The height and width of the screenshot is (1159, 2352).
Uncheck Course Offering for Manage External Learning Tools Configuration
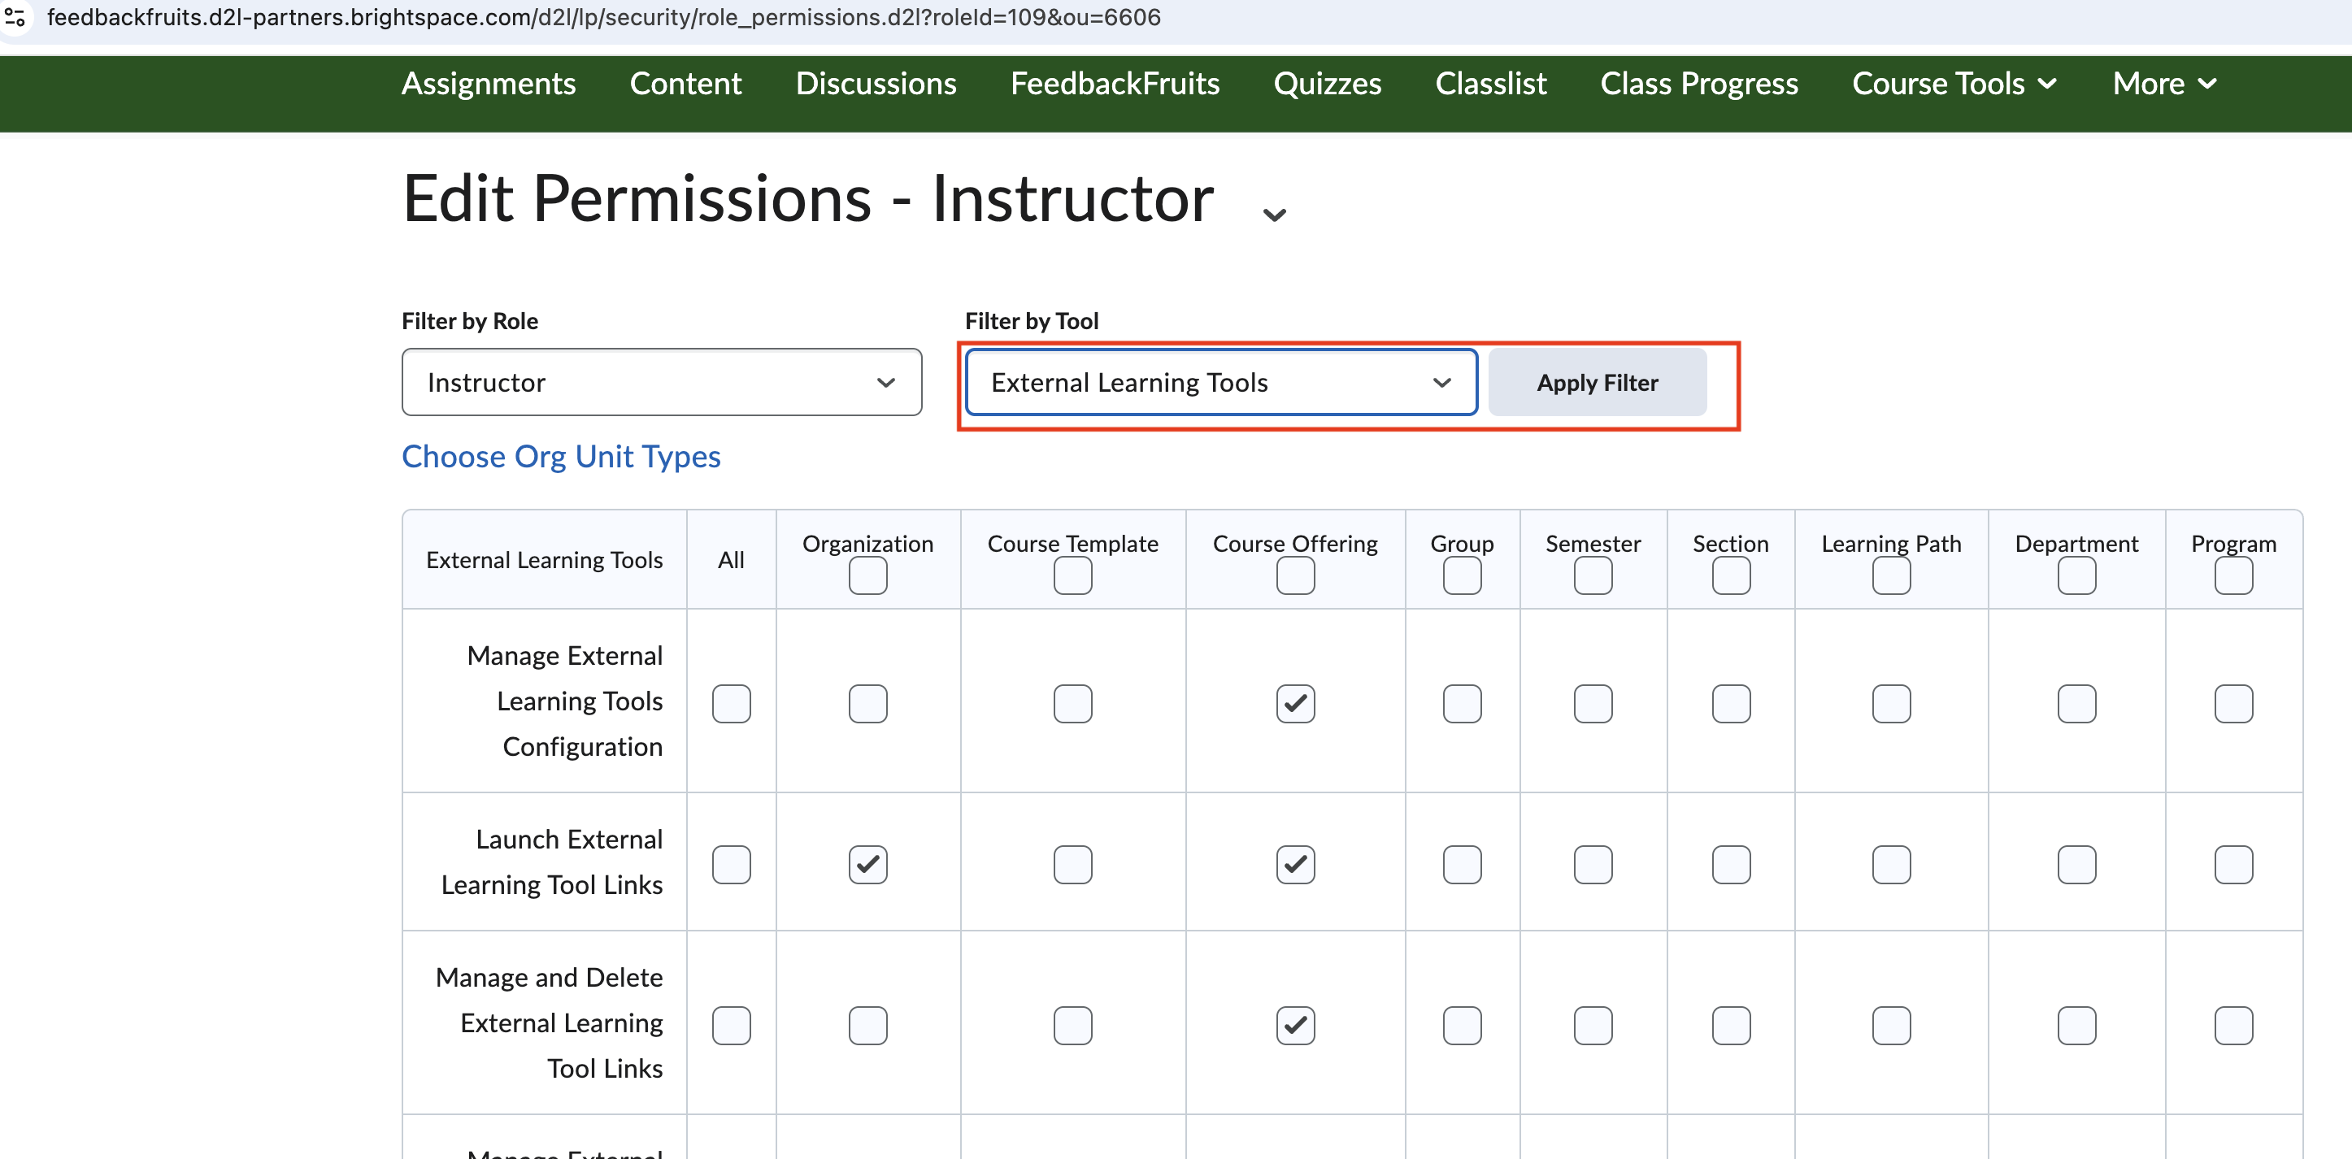pyautogui.click(x=1294, y=703)
